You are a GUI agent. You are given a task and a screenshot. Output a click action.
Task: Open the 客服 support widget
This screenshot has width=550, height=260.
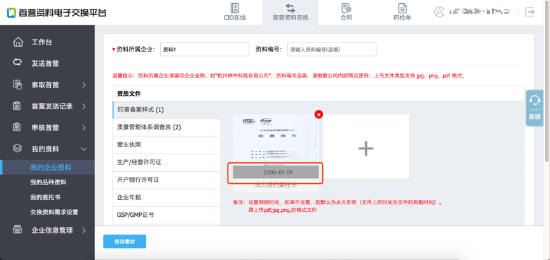[535, 108]
